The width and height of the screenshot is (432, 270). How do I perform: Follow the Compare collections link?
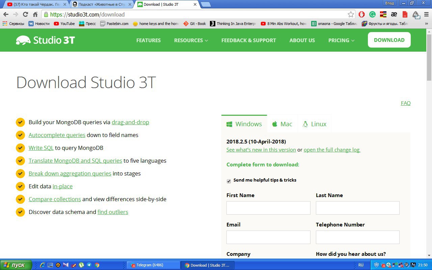tap(55, 199)
